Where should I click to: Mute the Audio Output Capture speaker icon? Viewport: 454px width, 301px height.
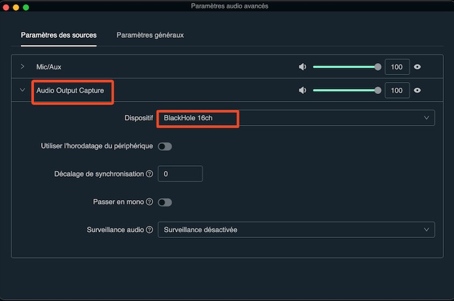click(303, 91)
